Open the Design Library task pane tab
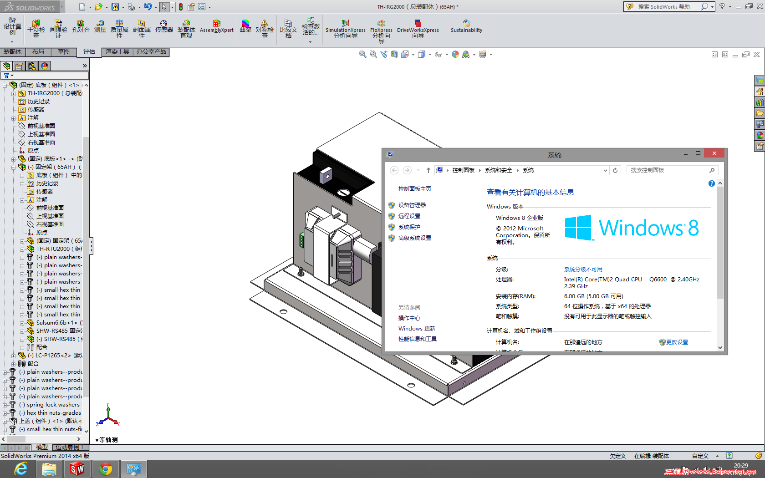This screenshot has height=478, width=765. pyautogui.click(x=760, y=102)
